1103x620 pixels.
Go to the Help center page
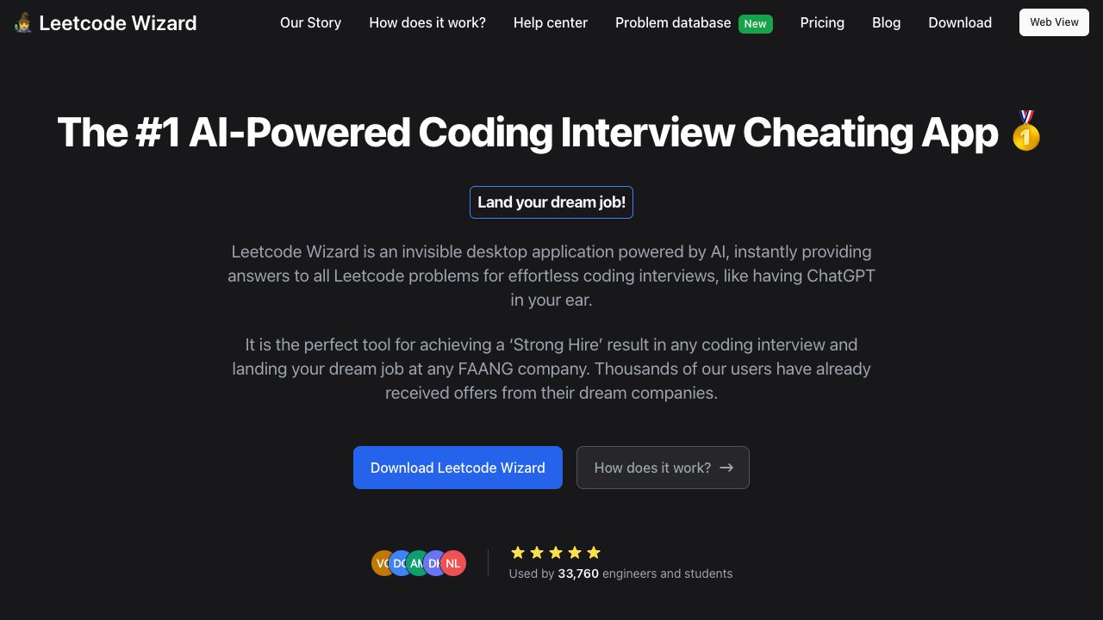[x=551, y=22]
